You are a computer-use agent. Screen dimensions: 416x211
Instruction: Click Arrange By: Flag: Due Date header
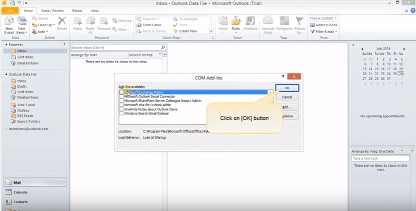coord(372,151)
